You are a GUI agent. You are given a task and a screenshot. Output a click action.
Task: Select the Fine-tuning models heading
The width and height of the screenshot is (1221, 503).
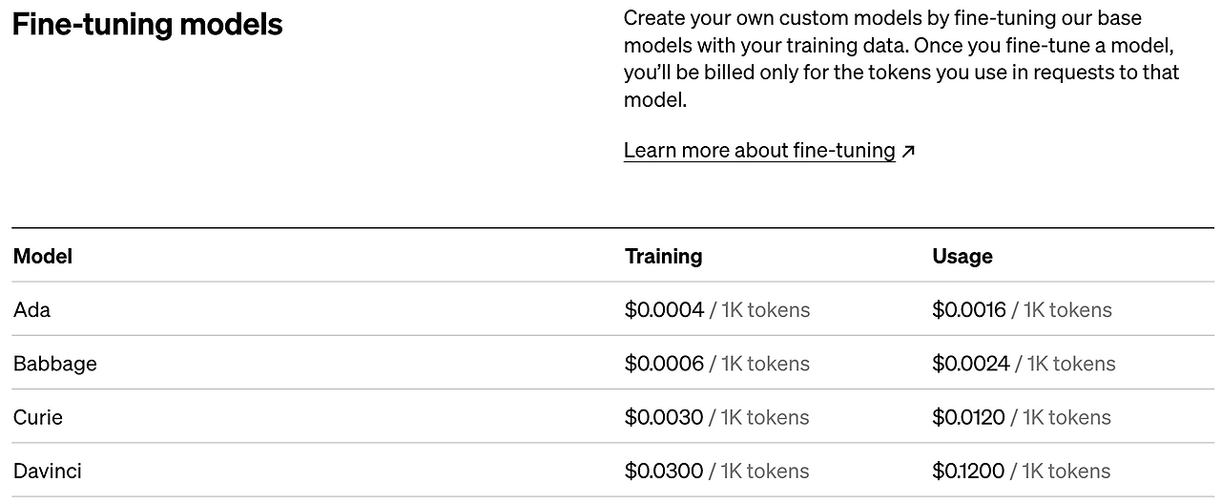point(147,25)
